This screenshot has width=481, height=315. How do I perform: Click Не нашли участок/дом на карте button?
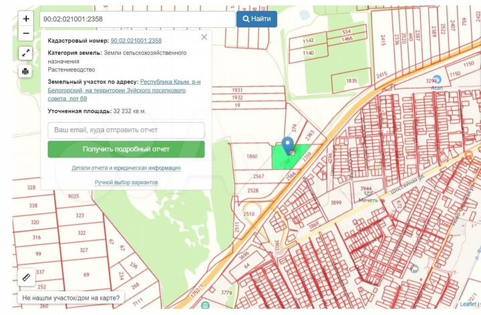tap(71, 298)
